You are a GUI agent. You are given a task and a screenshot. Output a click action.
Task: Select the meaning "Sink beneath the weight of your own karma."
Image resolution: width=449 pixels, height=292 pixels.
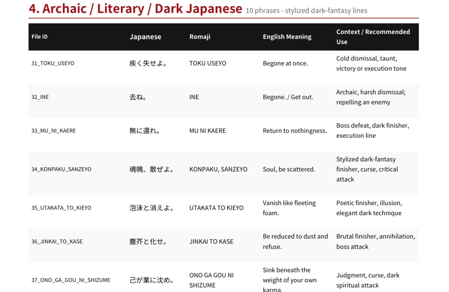289,280
